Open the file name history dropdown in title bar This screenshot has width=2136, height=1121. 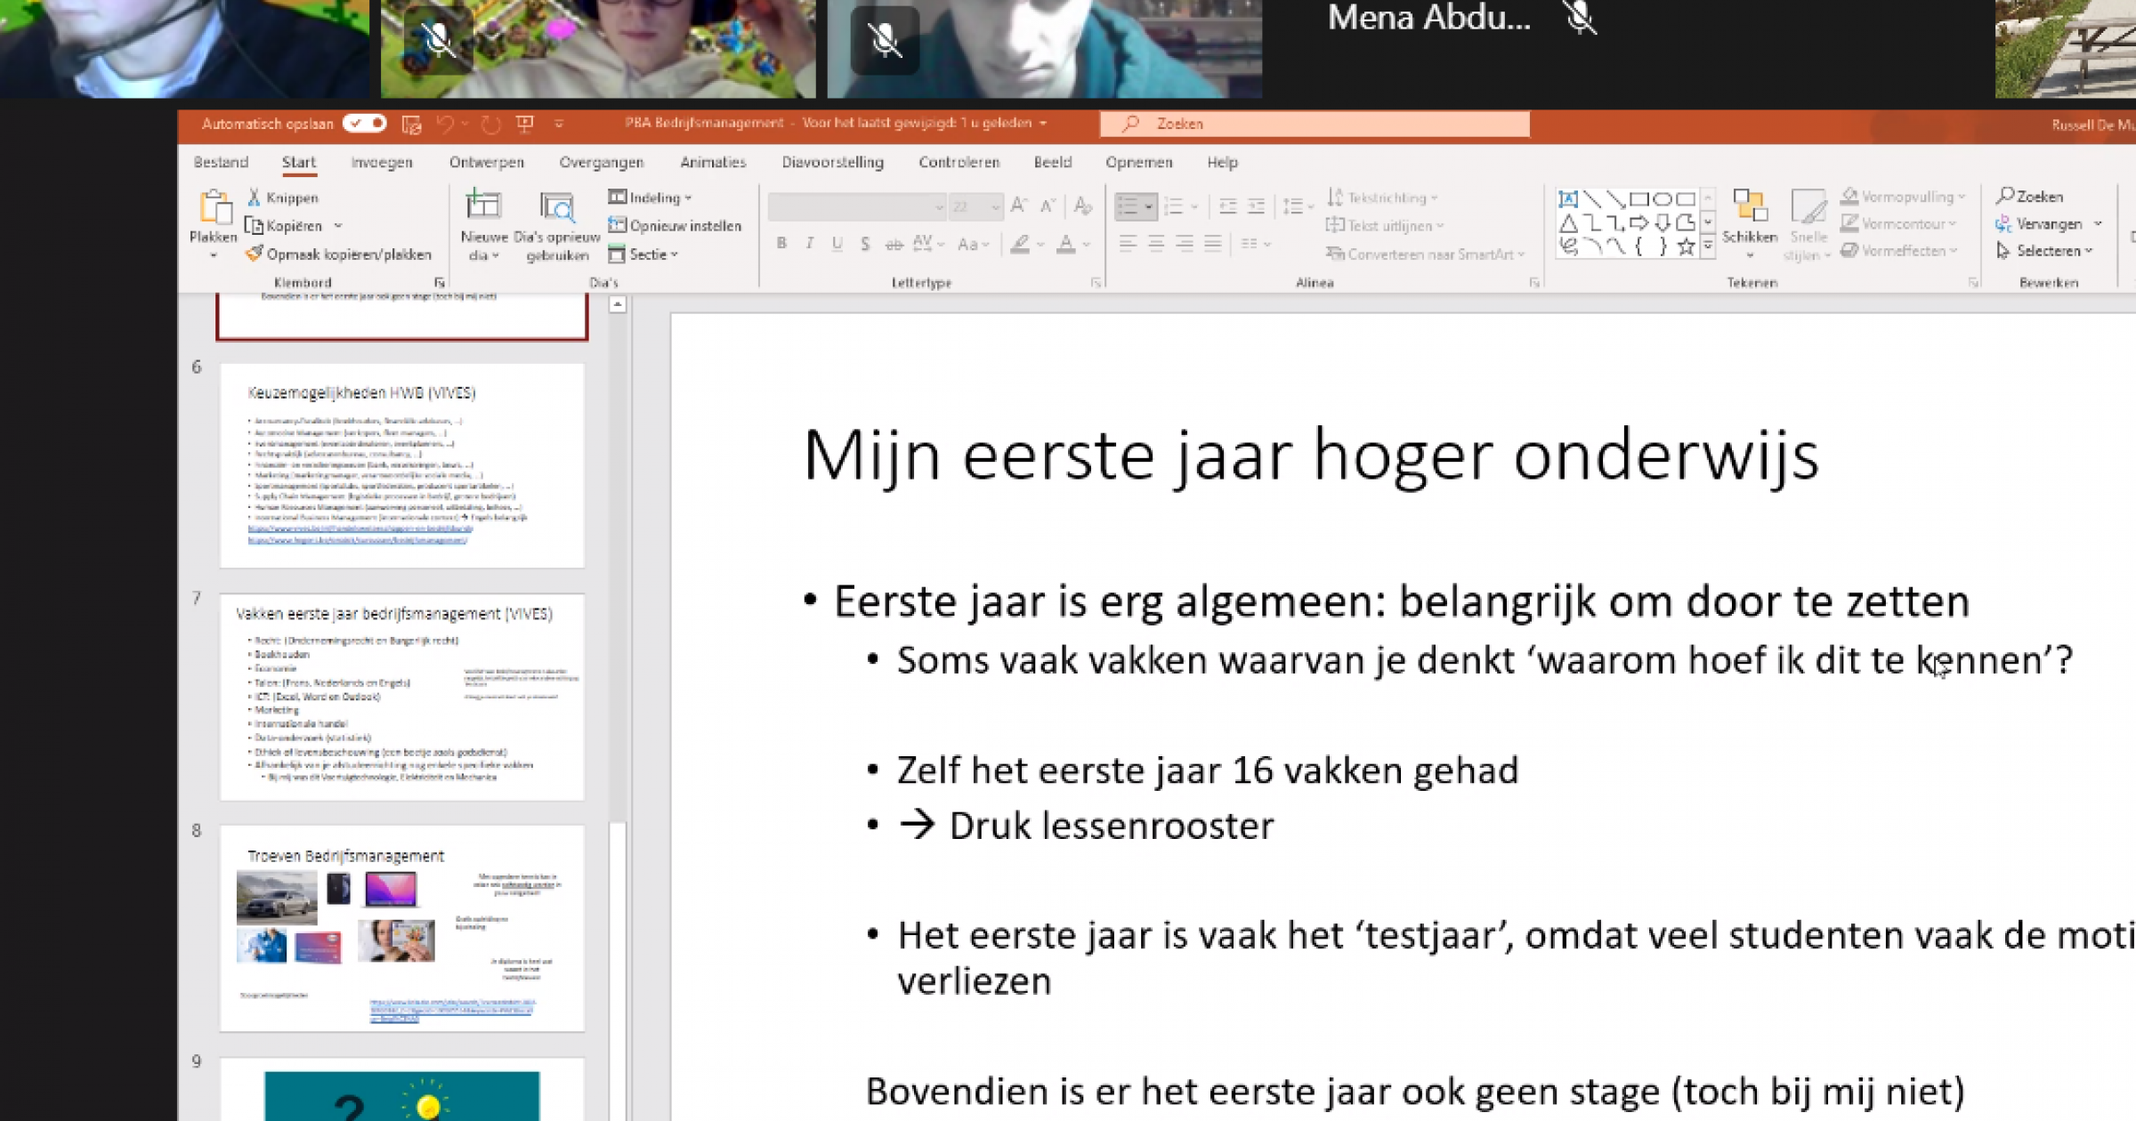[1043, 123]
